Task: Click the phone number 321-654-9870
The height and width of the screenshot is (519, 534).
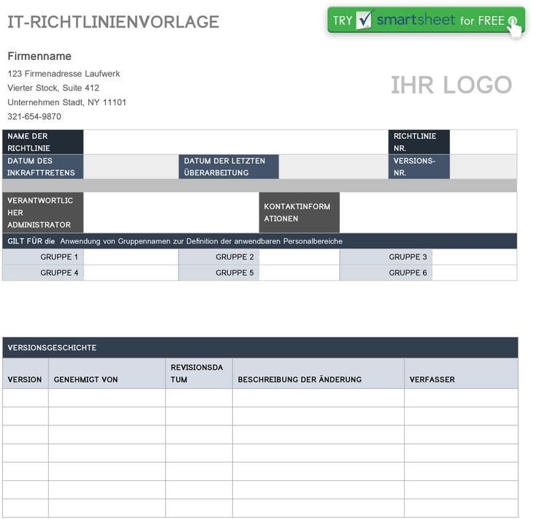Action: (34, 116)
